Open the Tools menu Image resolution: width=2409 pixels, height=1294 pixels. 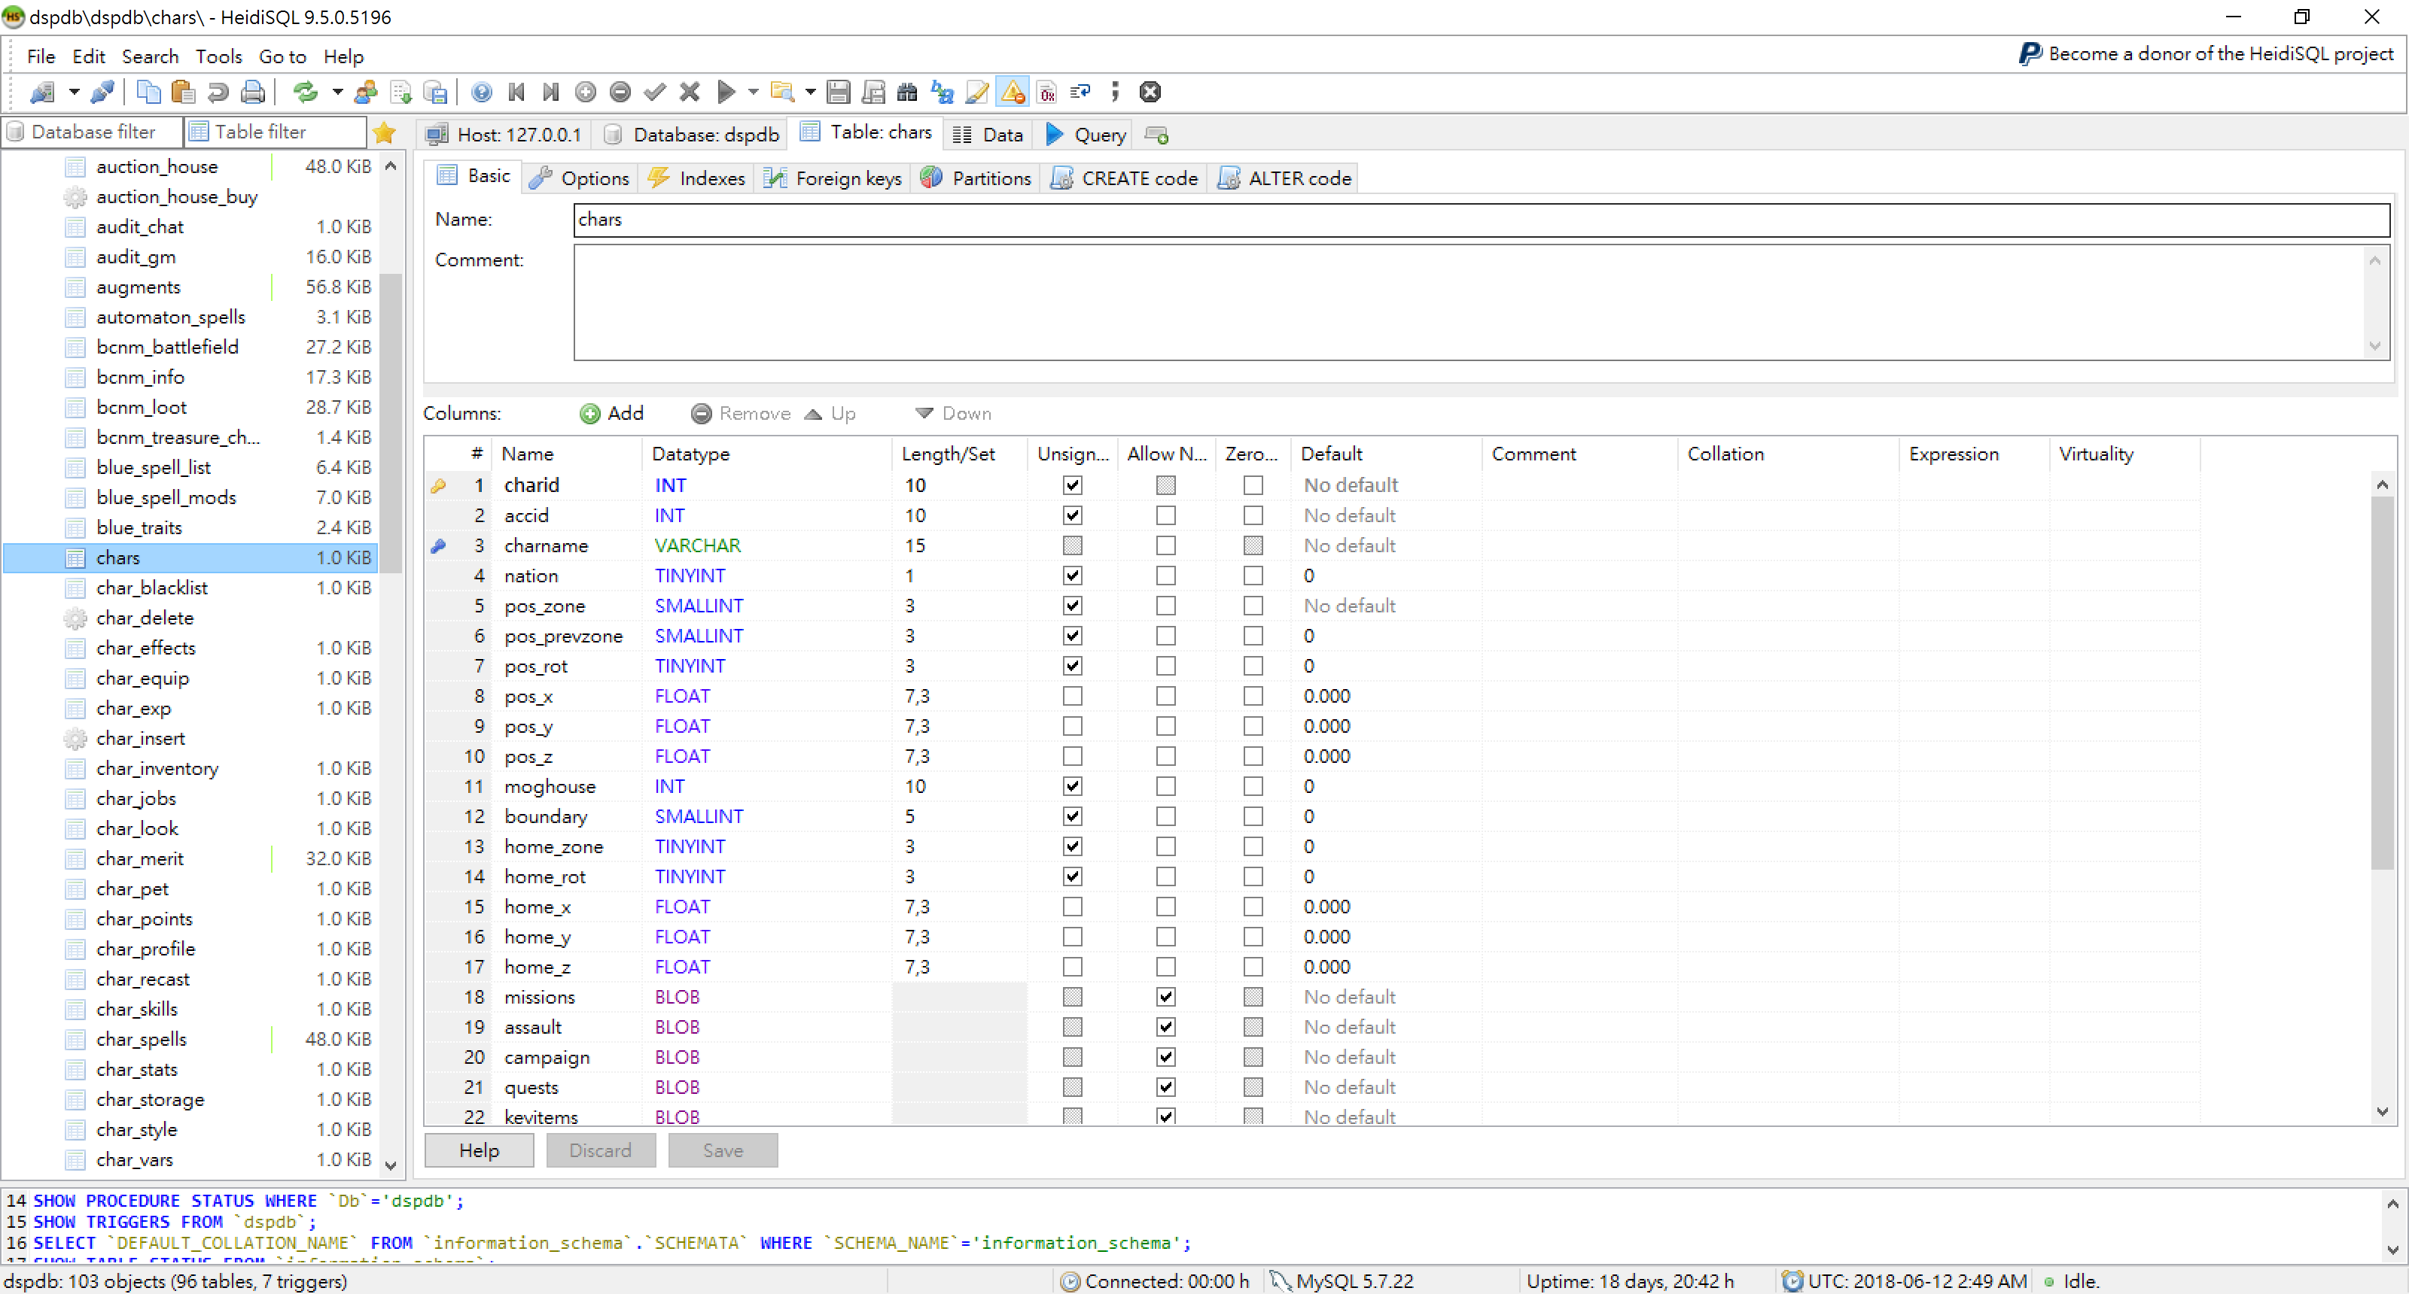coord(218,56)
